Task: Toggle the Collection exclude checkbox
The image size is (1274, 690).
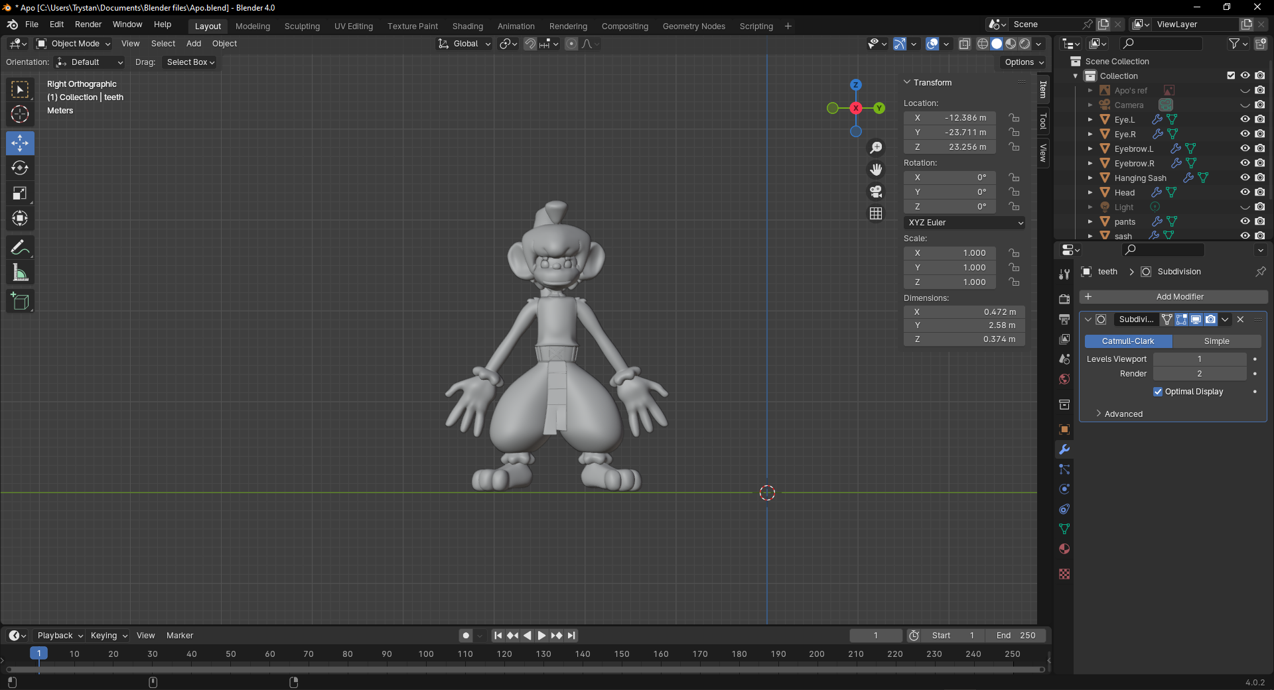Action: (1231, 76)
